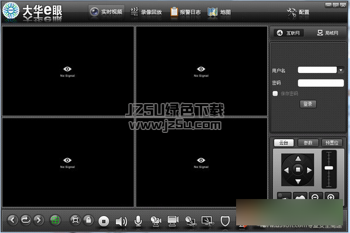Open the 录像回放 playback tab
The image size is (350, 233).
(x=146, y=12)
